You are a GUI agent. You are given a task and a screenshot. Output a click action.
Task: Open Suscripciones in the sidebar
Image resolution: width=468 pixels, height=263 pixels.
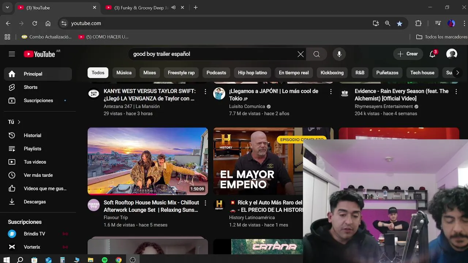tap(38, 100)
